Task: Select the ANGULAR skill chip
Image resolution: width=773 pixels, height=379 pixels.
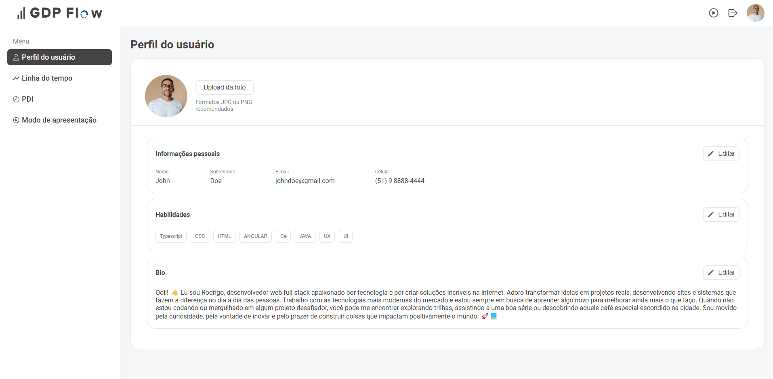Action: (255, 236)
